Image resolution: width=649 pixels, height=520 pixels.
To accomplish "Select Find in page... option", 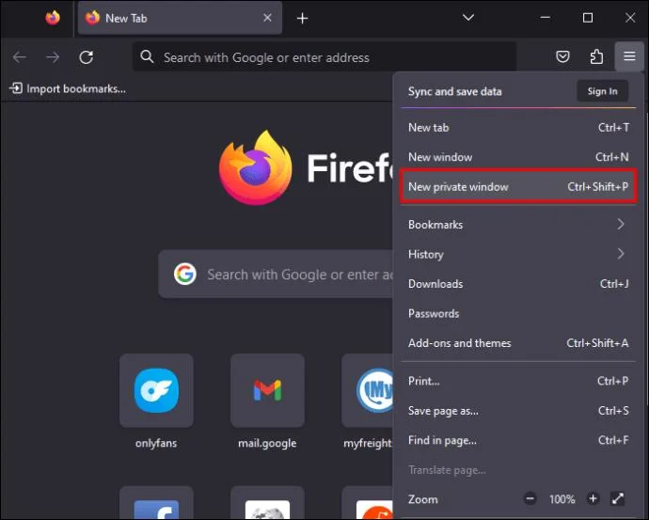I will tap(518, 440).
